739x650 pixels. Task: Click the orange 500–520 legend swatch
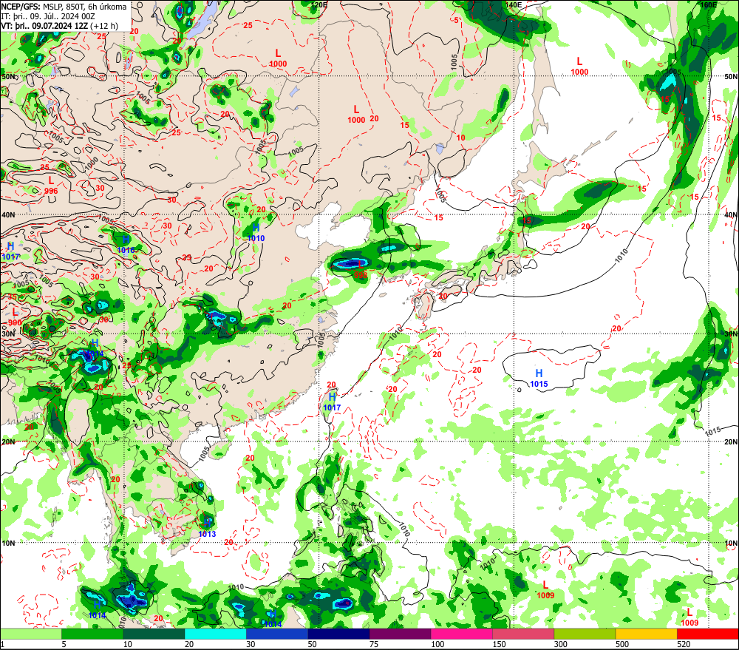pos(646,634)
